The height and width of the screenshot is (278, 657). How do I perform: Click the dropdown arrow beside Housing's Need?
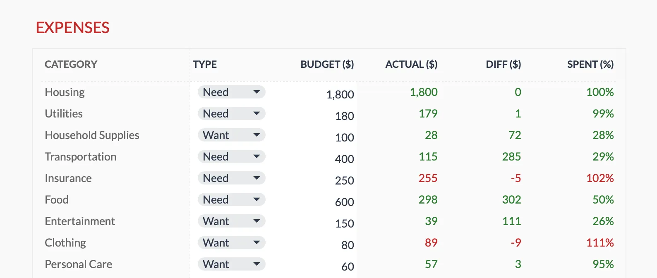[257, 92]
